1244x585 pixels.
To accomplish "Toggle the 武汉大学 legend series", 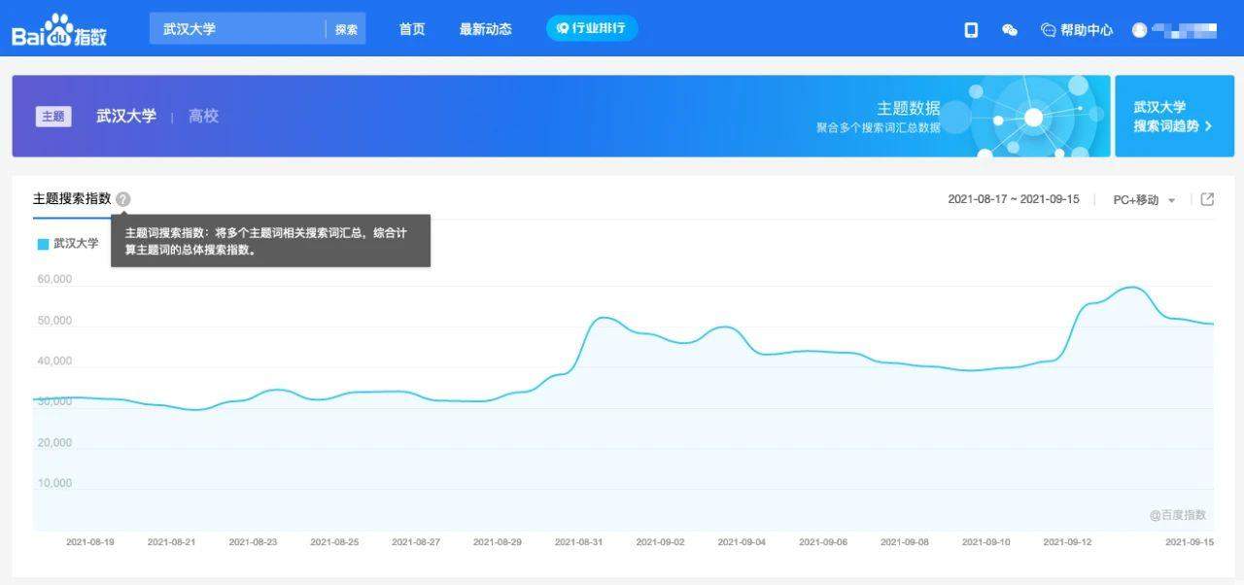I will point(68,244).
